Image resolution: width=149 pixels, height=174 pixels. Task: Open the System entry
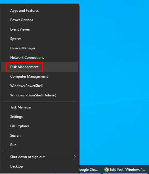[x=40, y=39]
